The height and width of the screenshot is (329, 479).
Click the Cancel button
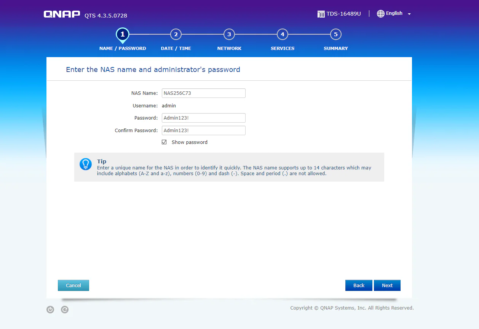point(73,285)
